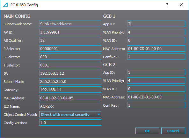Viewport: 189px width, 138px height.
Task: Close the IEC 61850 Config dialog
Action: click(x=181, y=5)
